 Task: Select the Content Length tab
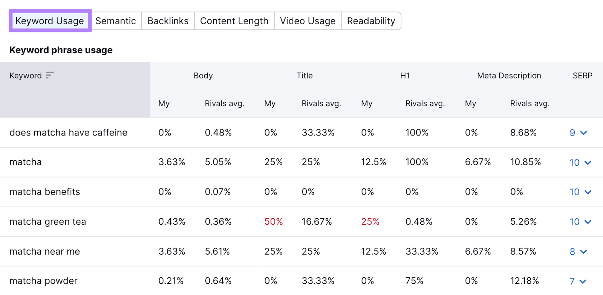point(234,21)
